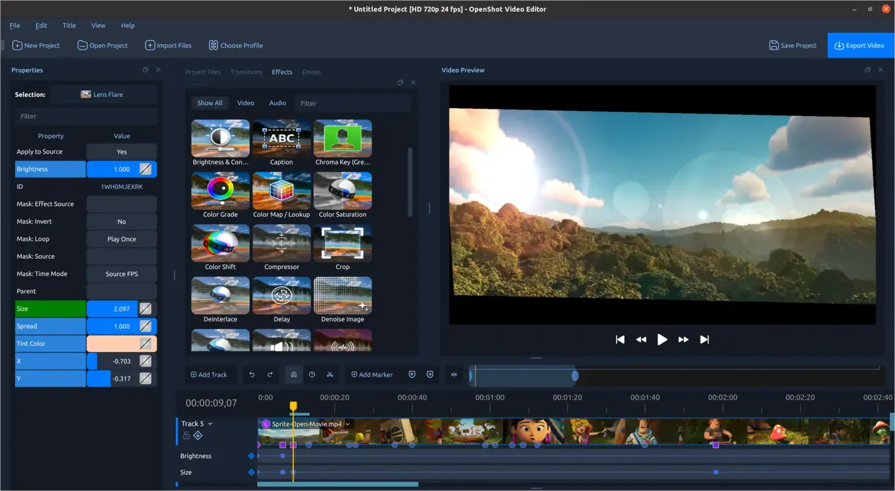Toggle Apply to Source value Yes
The height and width of the screenshot is (491, 895).
(x=122, y=152)
